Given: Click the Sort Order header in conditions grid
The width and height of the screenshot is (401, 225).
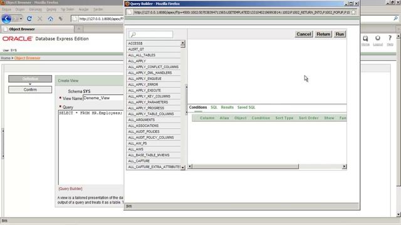Looking at the screenshot, I should [309, 118].
